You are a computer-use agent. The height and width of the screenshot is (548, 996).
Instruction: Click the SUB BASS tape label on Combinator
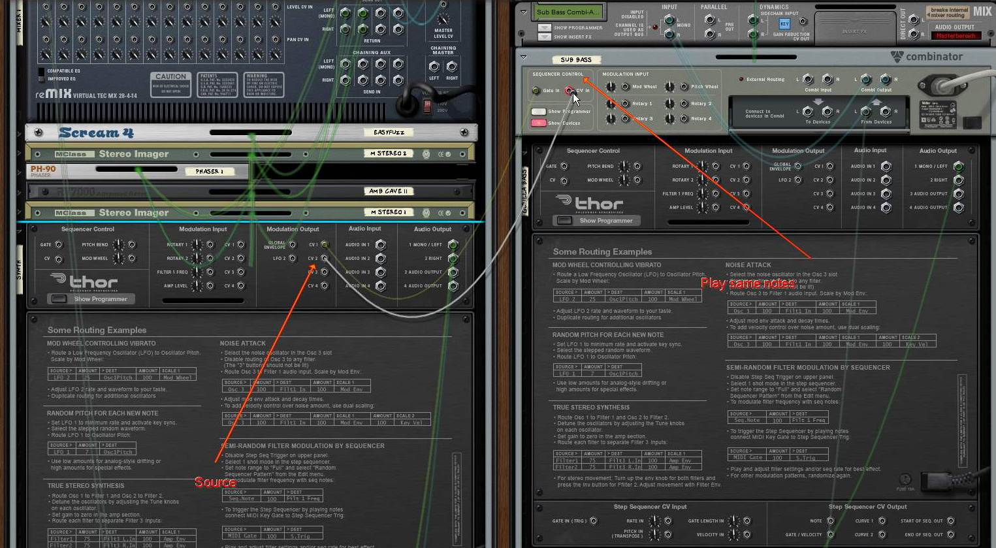pos(576,59)
